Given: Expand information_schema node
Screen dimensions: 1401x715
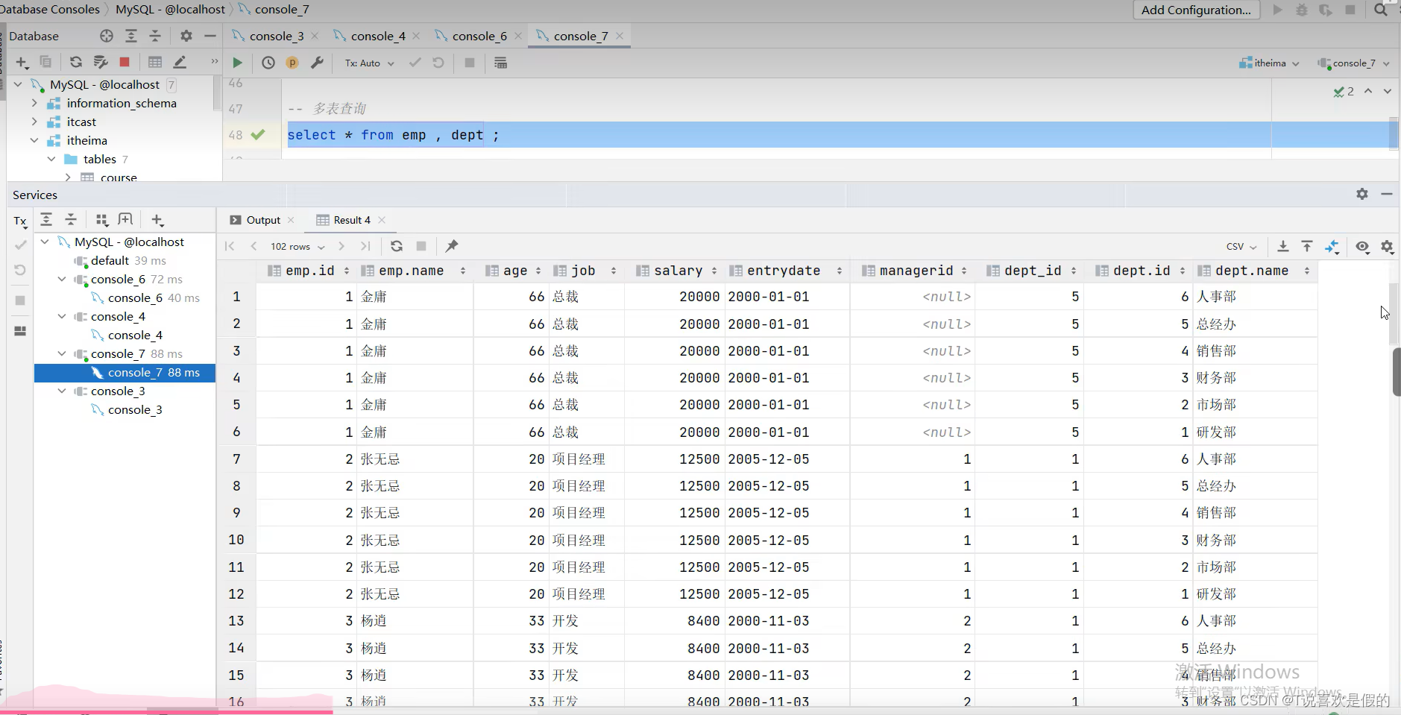Looking at the screenshot, I should [x=34, y=103].
